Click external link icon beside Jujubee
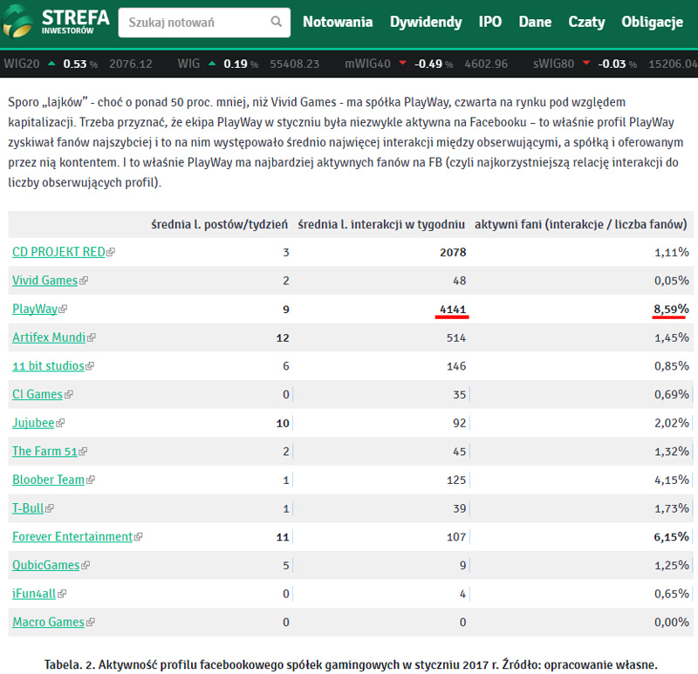The width and height of the screenshot is (698, 674). pyautogui.click(x=60, y=423)
